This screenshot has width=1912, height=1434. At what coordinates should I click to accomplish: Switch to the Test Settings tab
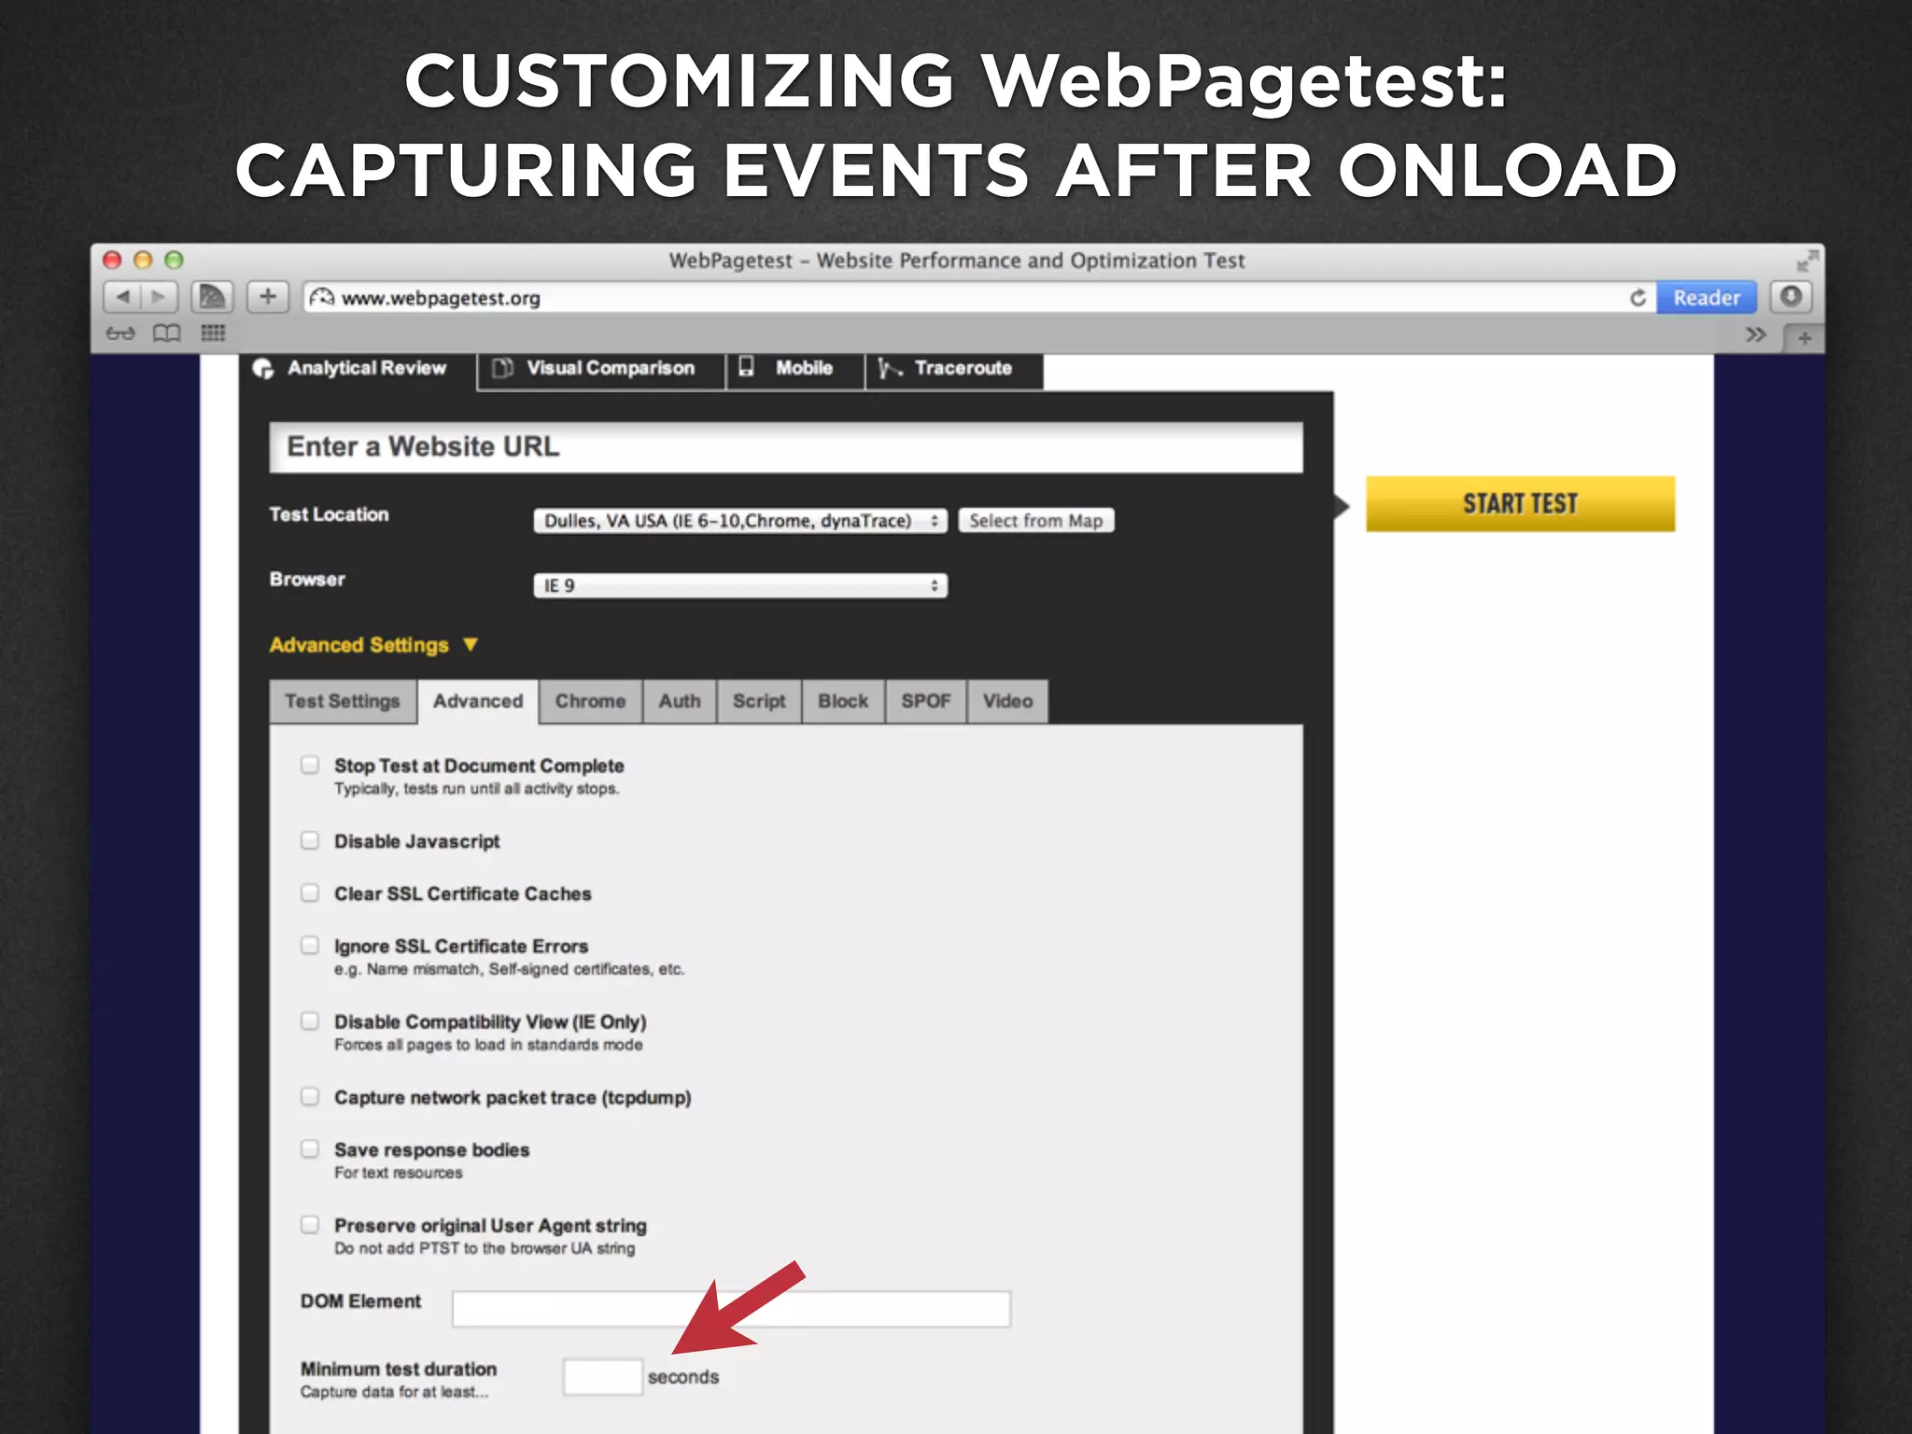click(x=343, y=701)
